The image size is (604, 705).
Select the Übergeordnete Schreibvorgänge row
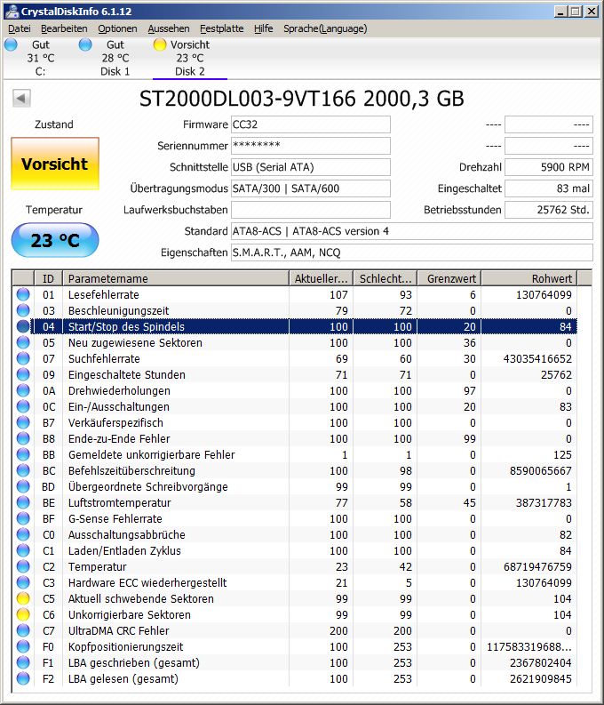(295, 486)
